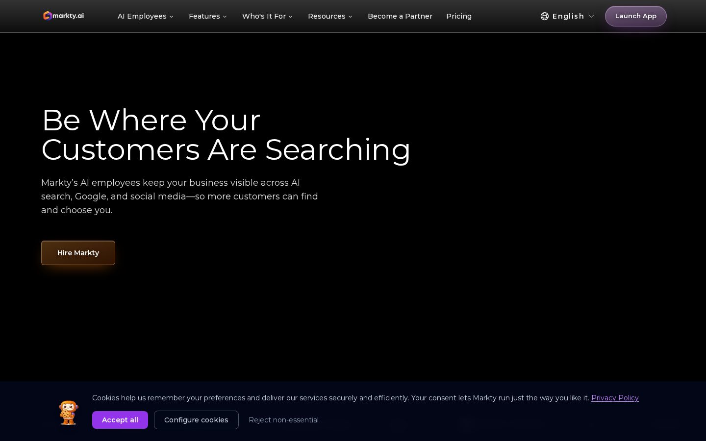The width and height of the screenshot is (706, 441).
Task: Open the Pricing page
Action: click(x=459, y=16)
